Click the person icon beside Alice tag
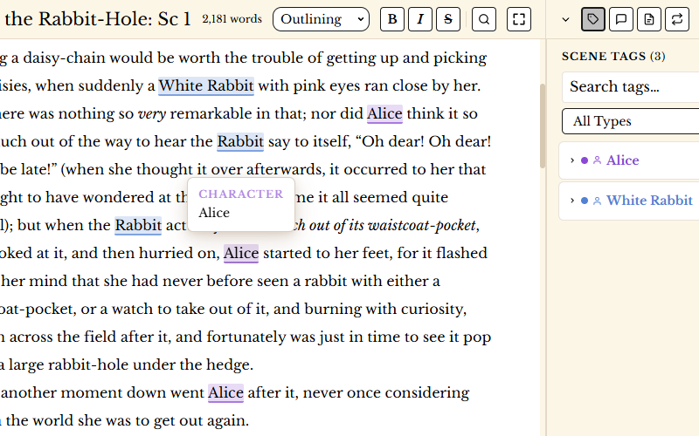 click(x=598, y=160)
